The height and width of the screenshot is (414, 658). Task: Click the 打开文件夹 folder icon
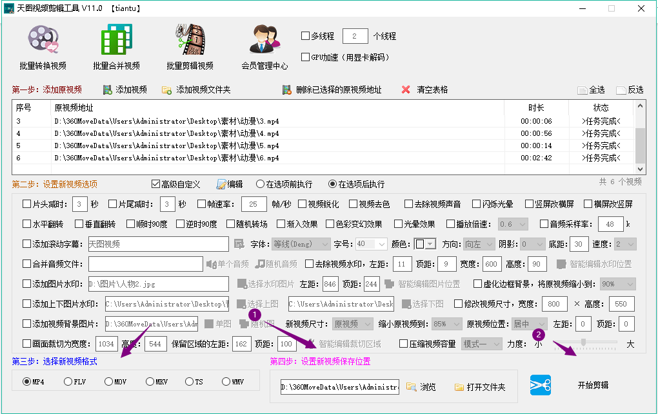click(459, 387)
